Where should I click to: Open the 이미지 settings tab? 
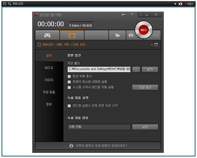[x=49, y=80]
